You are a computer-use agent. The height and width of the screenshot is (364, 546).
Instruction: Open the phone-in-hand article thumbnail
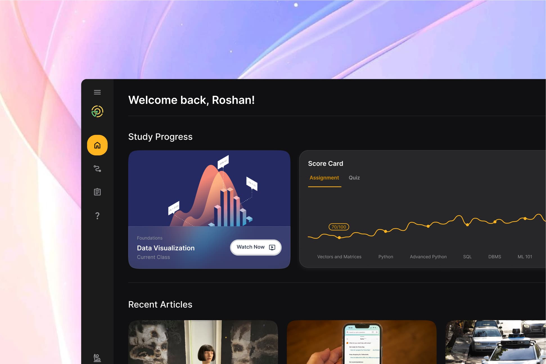point(362,342)
